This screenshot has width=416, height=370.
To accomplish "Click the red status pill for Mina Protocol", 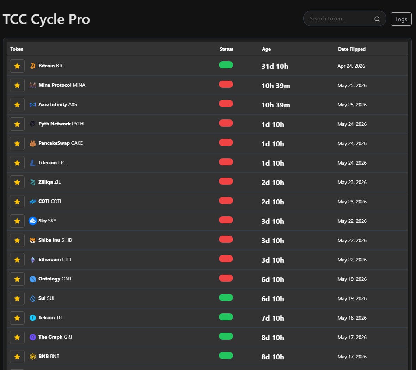I will (226, 84).
